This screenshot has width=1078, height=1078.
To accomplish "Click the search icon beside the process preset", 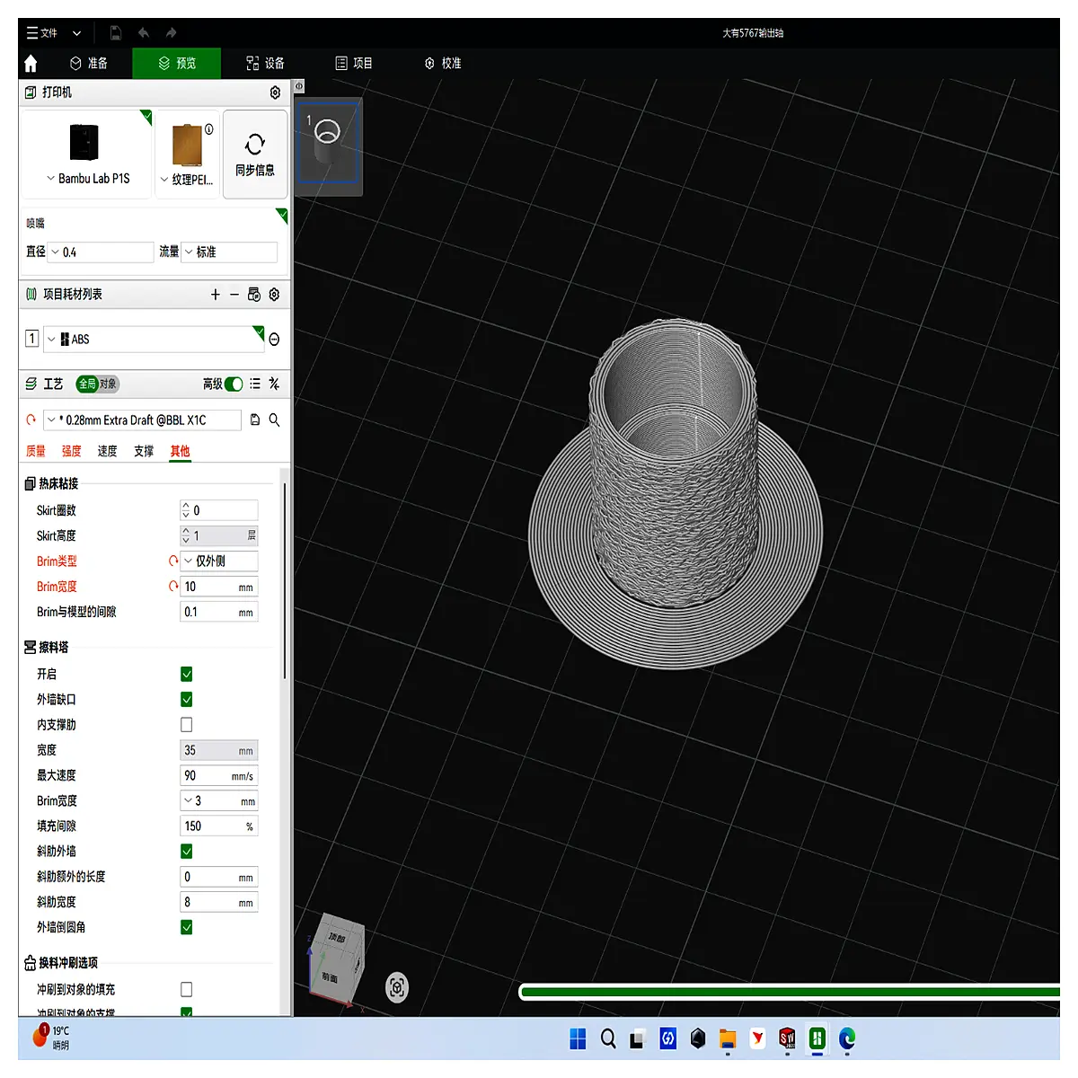I will [274, 420].
